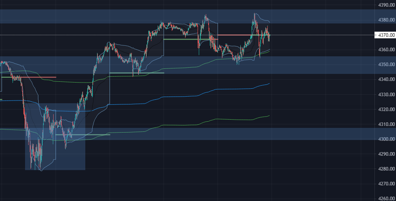Click the 4380.00 price axis label
The width and height of the screenshot is (396, 201).
pyautogui.click(x=387, y=20)
